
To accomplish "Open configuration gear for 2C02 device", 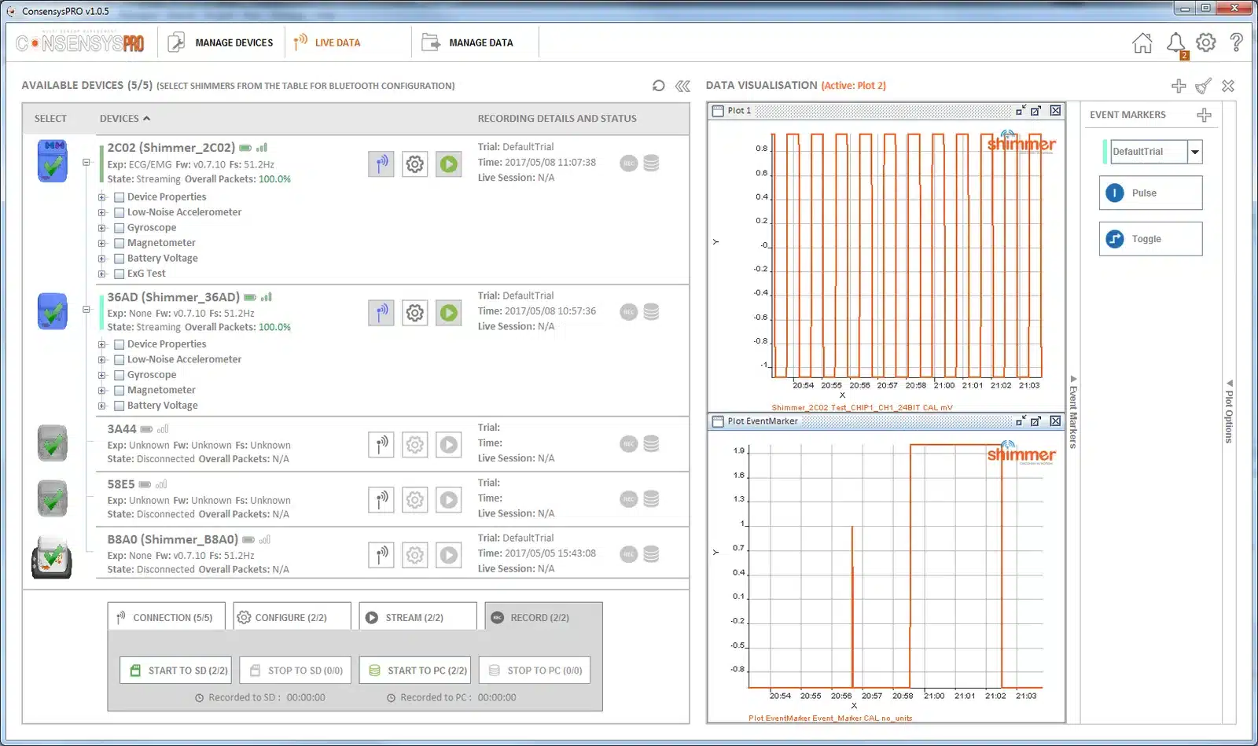I will pyautogui.click(x=415, y=164).
